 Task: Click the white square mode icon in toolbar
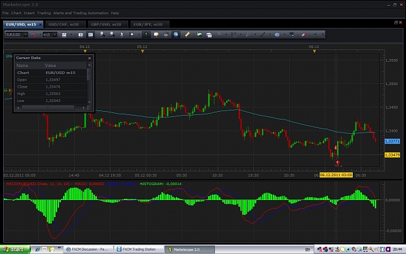click(131, 34)
